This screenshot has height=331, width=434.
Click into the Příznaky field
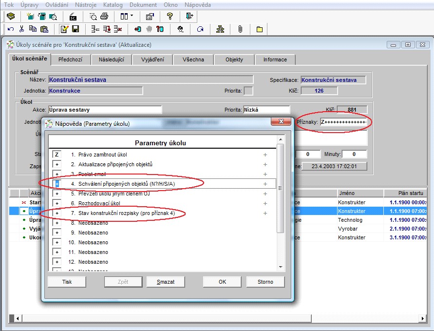[343, 122]
